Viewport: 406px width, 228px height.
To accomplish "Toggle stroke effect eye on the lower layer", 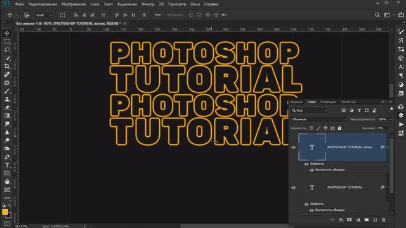I will click(311, 210).
